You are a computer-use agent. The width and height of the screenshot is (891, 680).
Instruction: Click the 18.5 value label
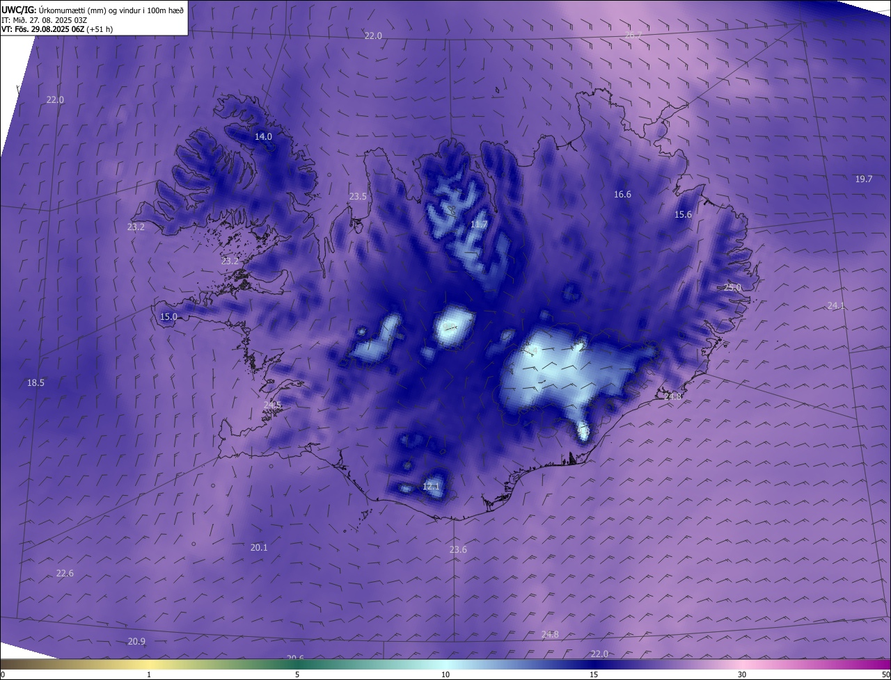pyautogui.click(x=36, y=382)
